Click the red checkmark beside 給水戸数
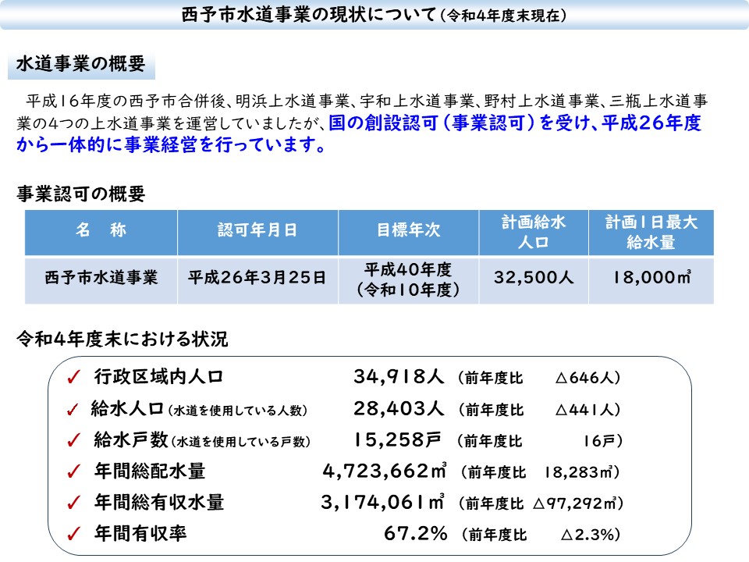The width and height of the screenshot is (749, 562). (x=73, y=440)
